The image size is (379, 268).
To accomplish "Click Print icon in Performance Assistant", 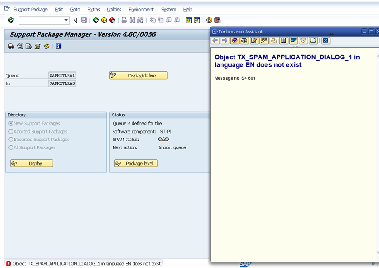I will (313, 40).
